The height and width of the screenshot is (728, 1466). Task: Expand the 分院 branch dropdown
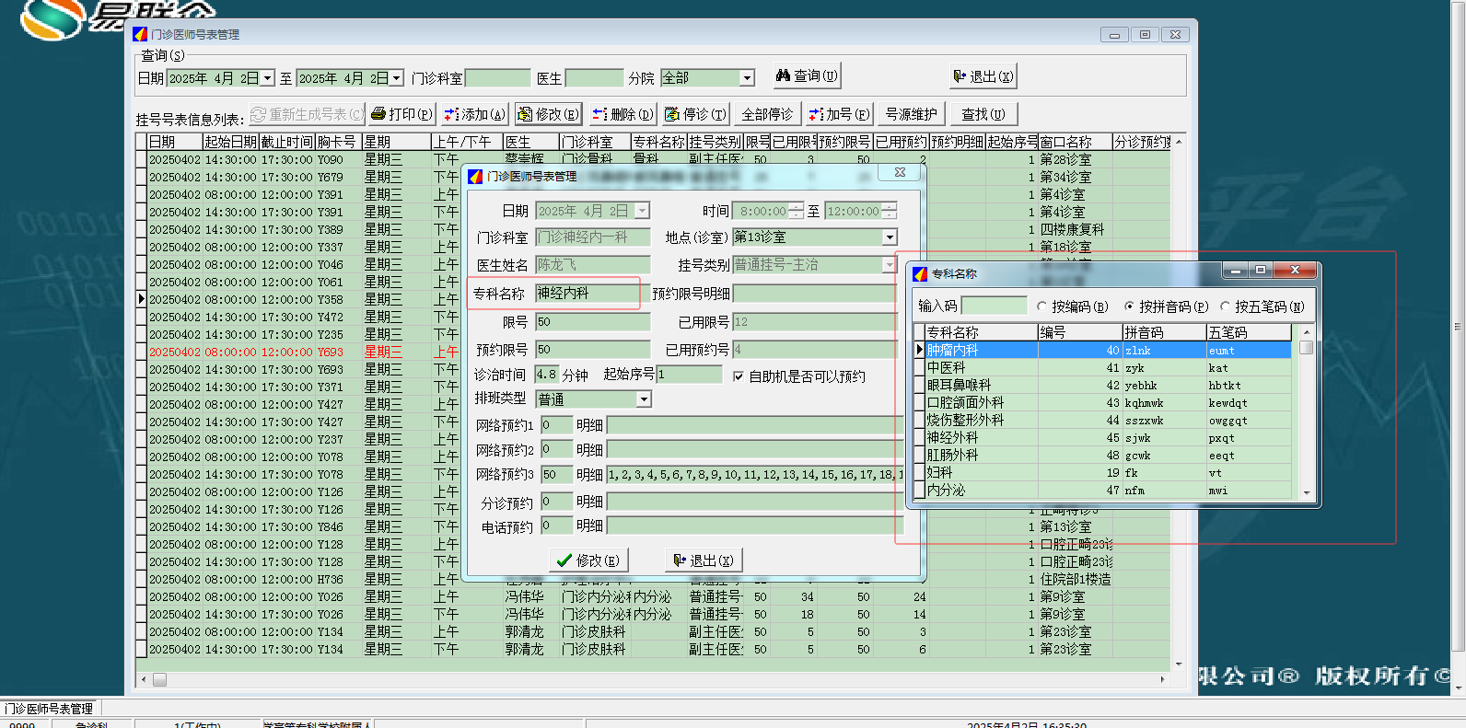coord(748,78)
